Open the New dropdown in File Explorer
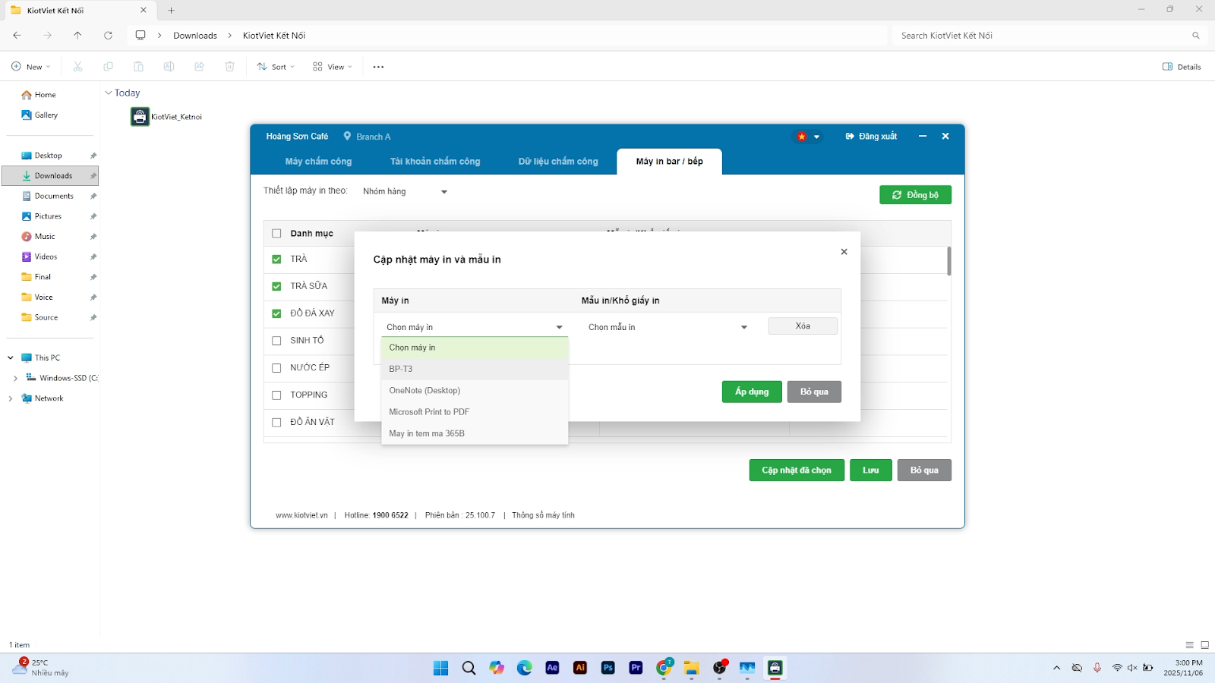 [31, 67]
